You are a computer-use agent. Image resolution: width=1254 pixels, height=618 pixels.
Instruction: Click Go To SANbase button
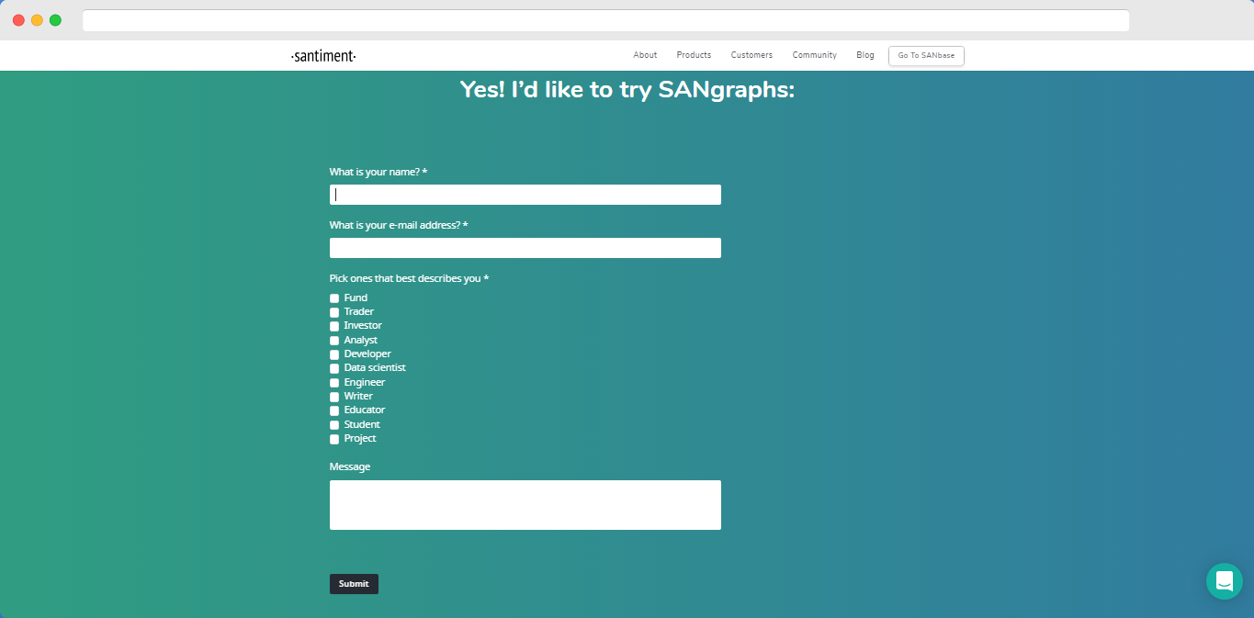coord(926,56)
